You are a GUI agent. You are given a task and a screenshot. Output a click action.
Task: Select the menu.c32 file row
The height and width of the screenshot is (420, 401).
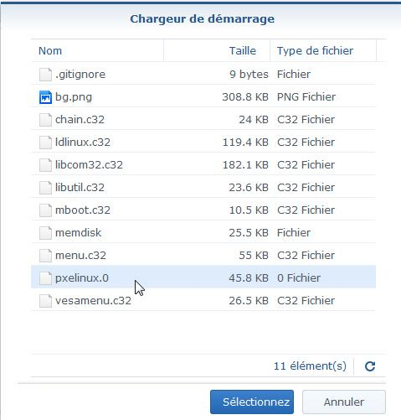(x=203, y=256)
